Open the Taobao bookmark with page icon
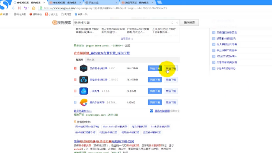Screen dimensions: 272x153 (x=66, y=14)
